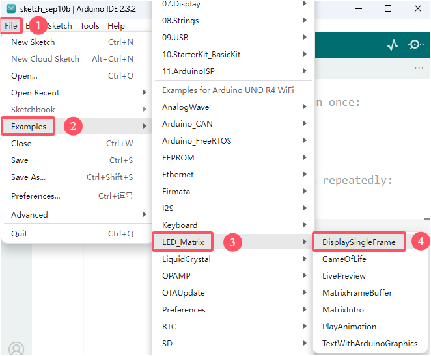This screenshot has width=431, height=356.
Task: Choose Save As... entry
Action: point(77,177)
